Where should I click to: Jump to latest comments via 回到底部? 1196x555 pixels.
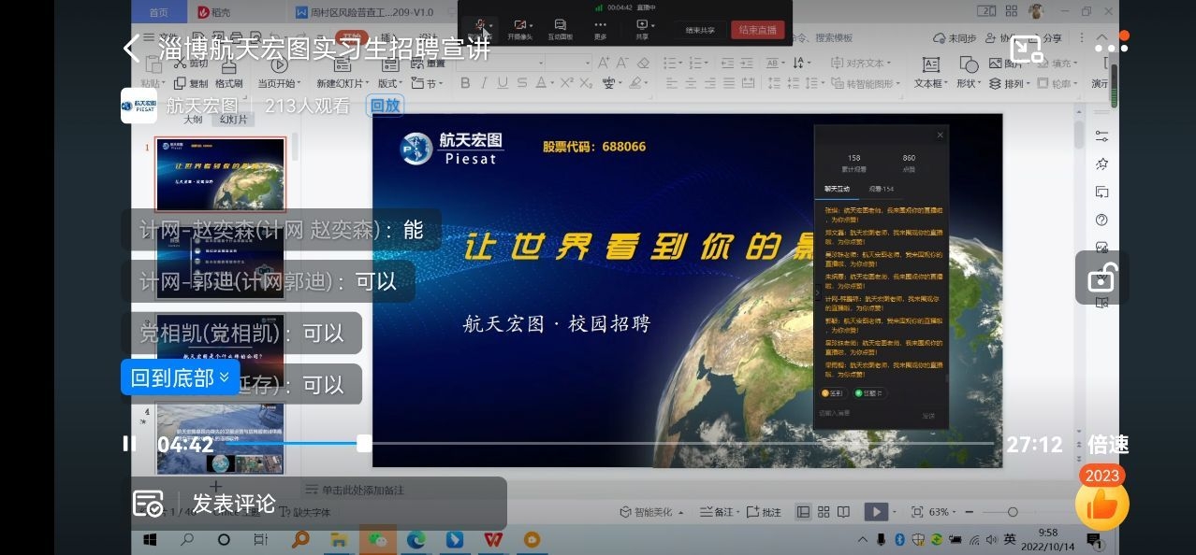tap(180, 377)
